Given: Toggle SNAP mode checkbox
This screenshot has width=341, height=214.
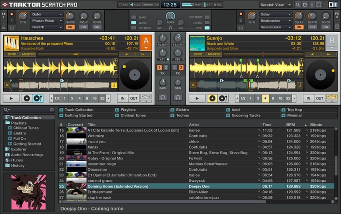Looking at the screenshot, I should click(134, 17).
